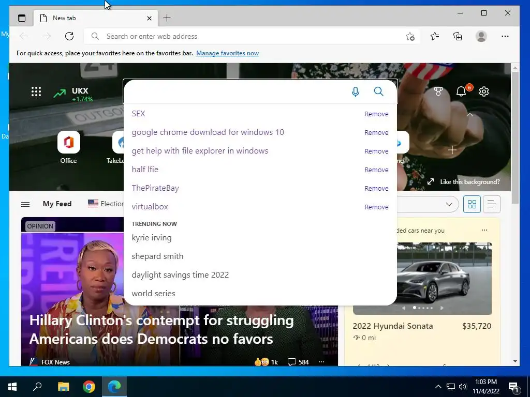The width and height of the screenshot is (530, 397).
Task: Open a new tab with plus button
Action: pyautogui.click(x=167, y=18)
